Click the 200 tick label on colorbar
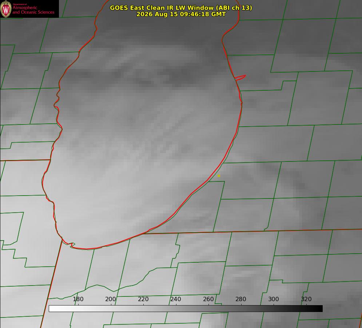The width and height of the screenshot is (362, 328). point(111,299)
